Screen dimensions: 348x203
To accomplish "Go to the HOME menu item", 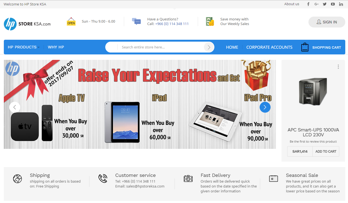I will pyautogui.click(x=232, y=47).
